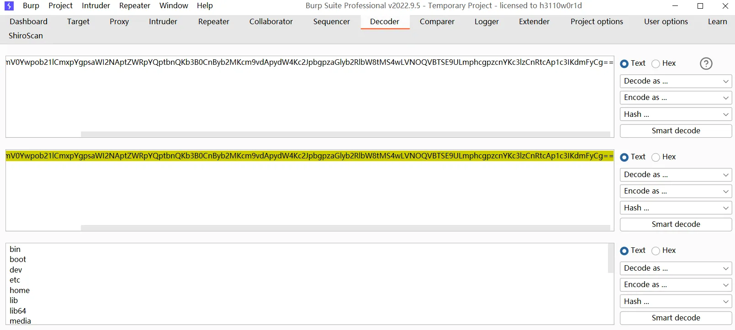
Task: Switch to the Target tab
Action: (x=78, y=21)
